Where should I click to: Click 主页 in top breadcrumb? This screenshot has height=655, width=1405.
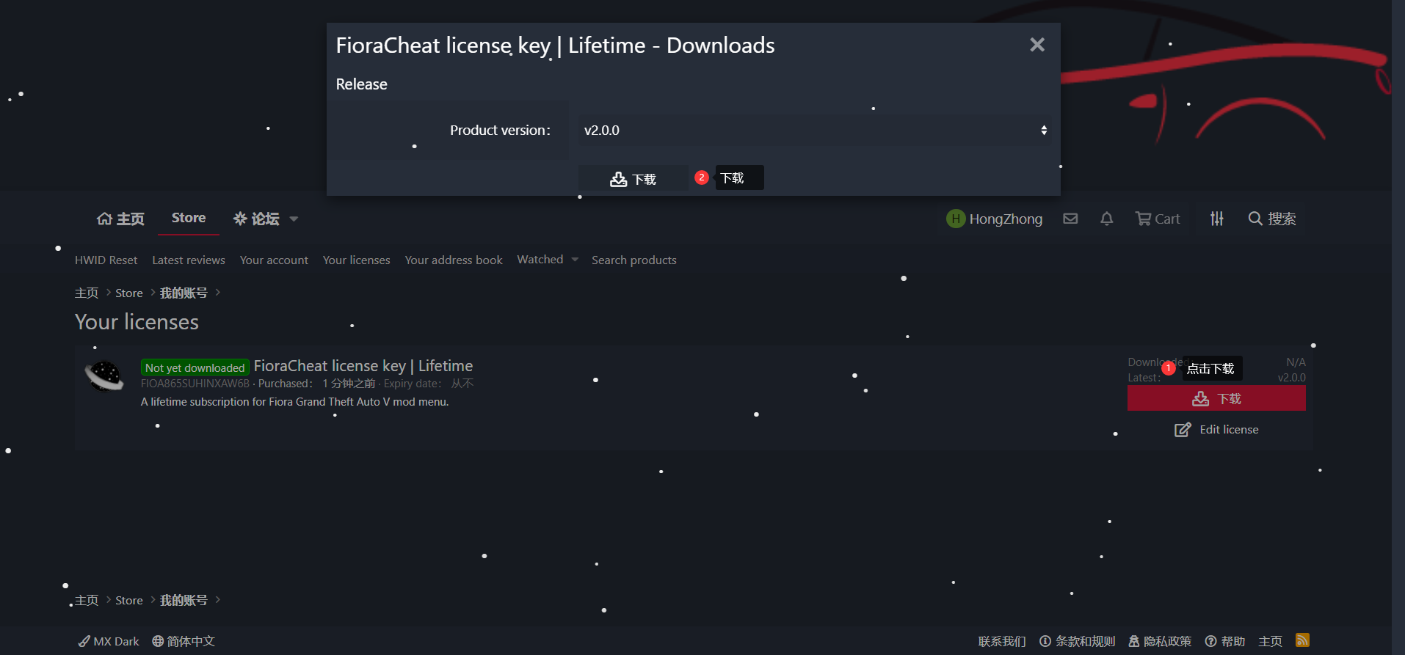(87, 293)
